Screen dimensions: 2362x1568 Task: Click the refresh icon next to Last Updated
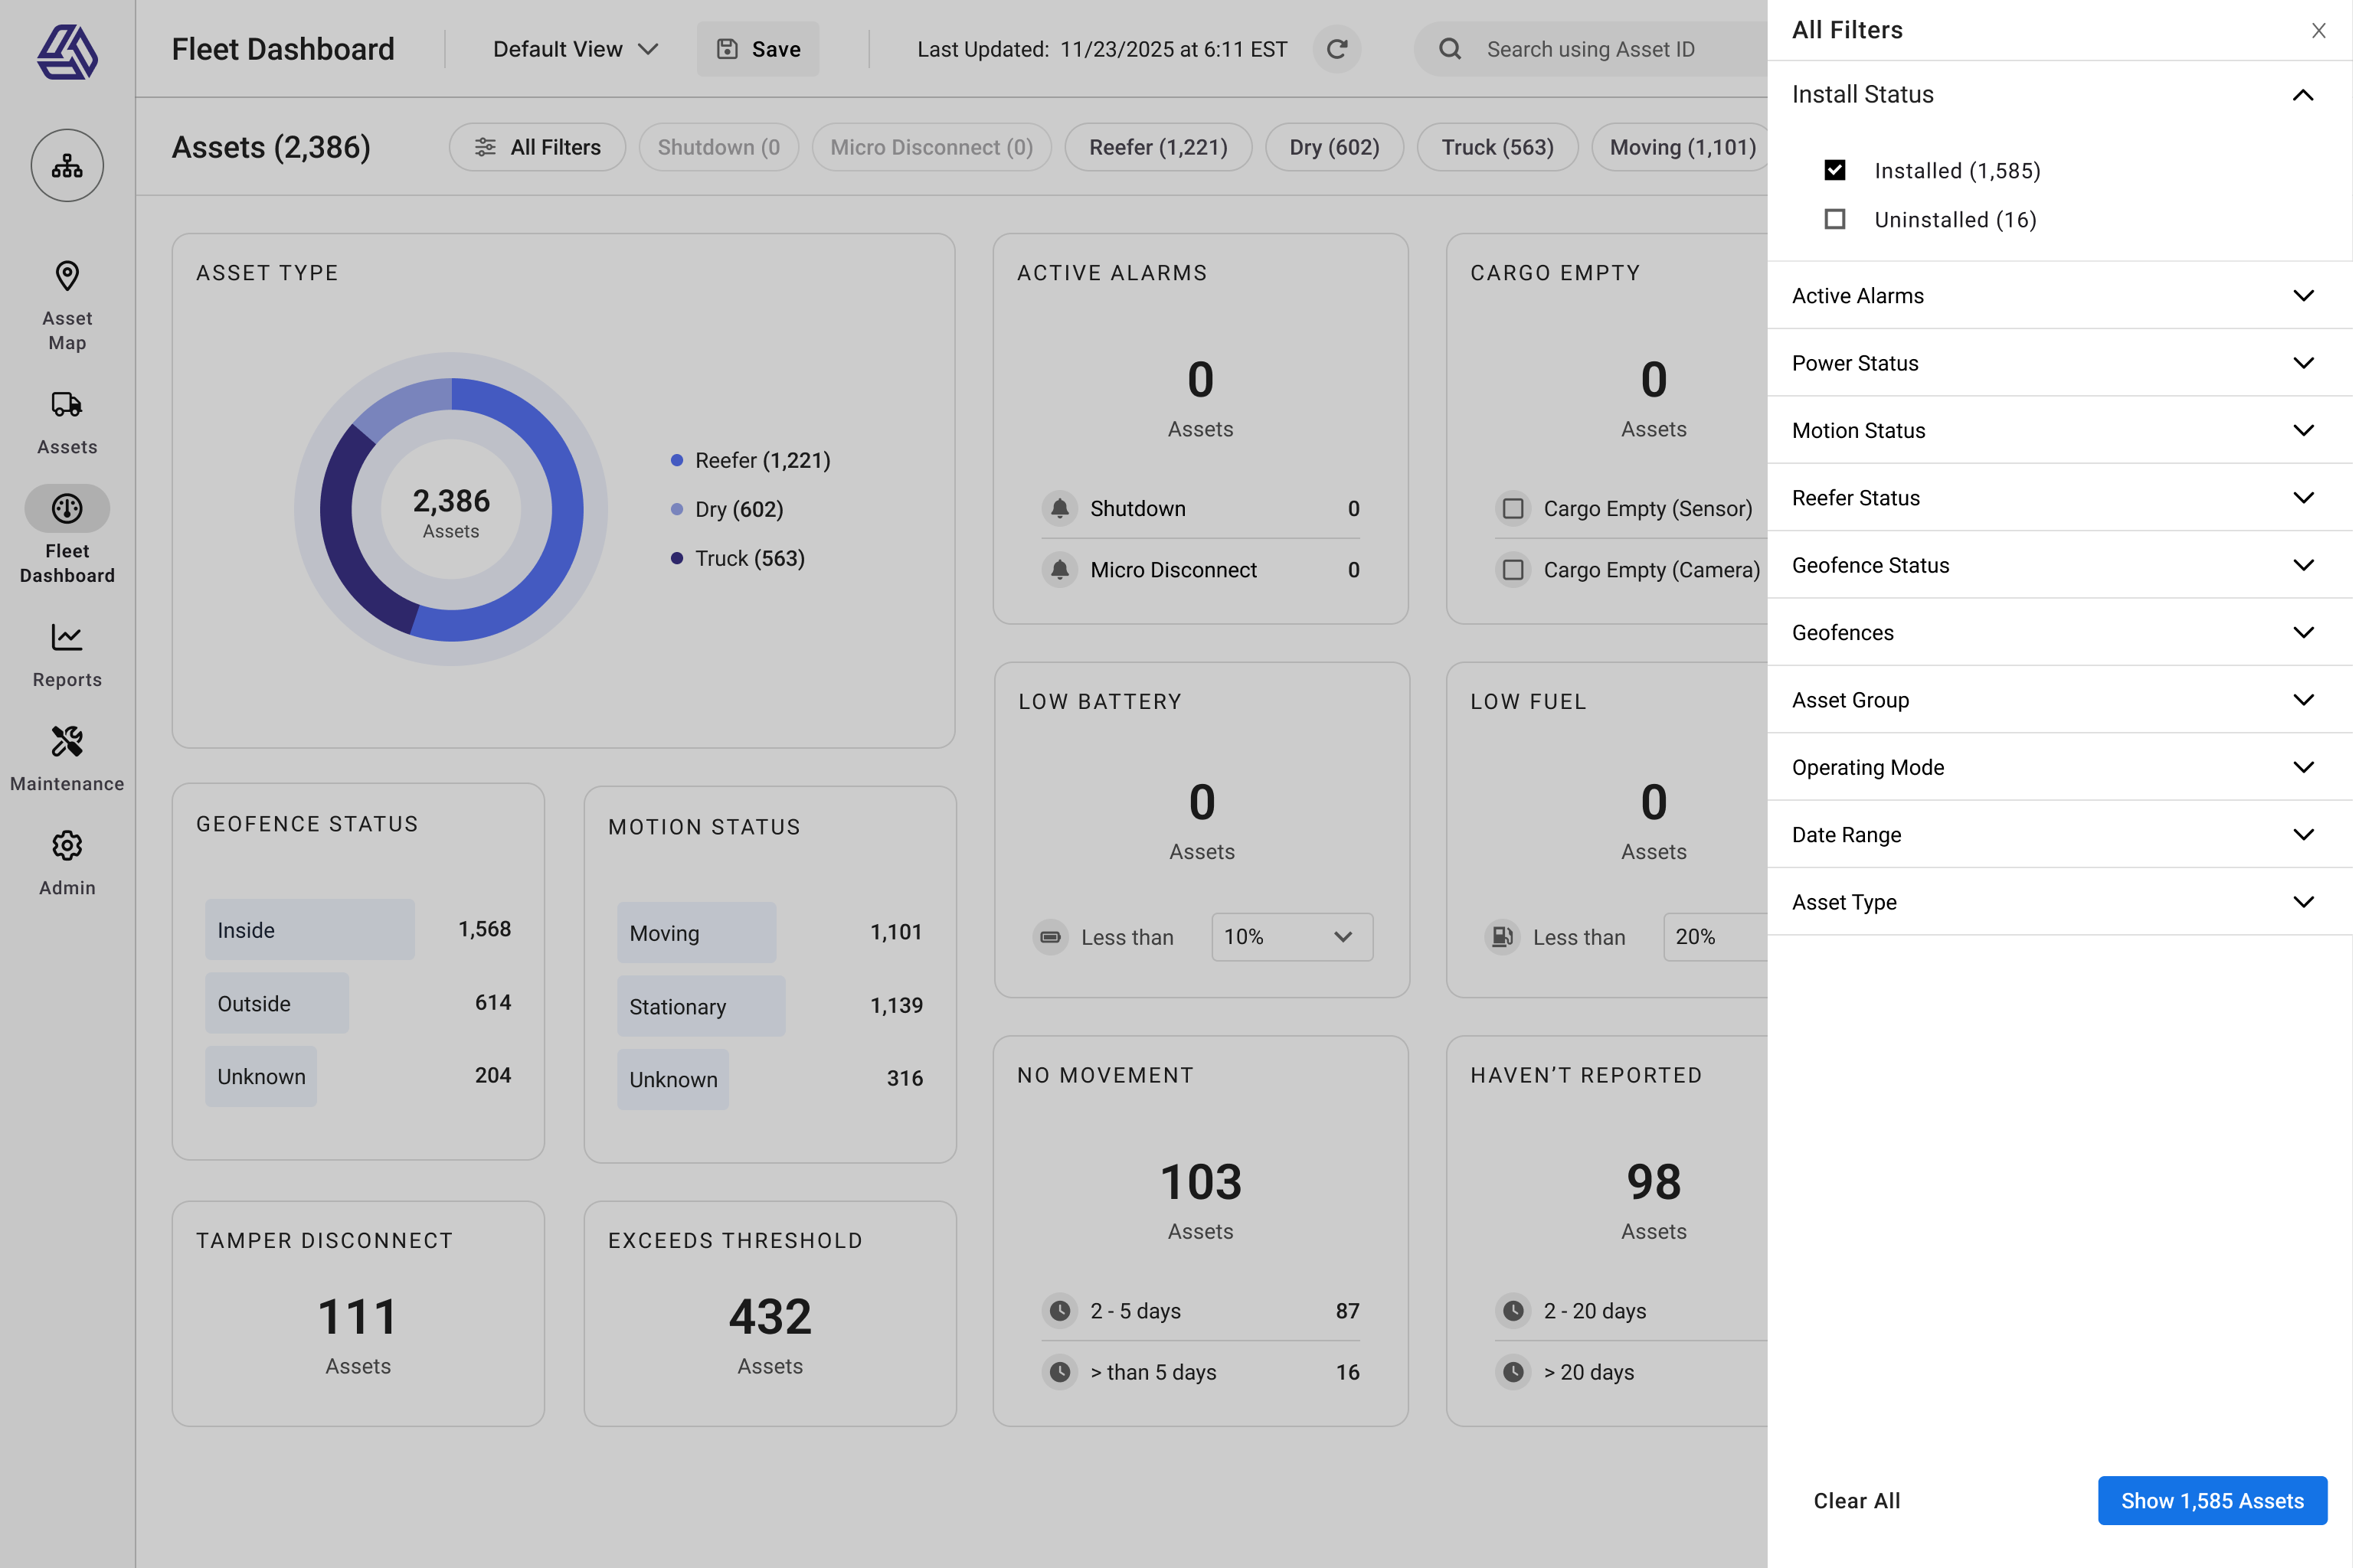coord(1337,48)
